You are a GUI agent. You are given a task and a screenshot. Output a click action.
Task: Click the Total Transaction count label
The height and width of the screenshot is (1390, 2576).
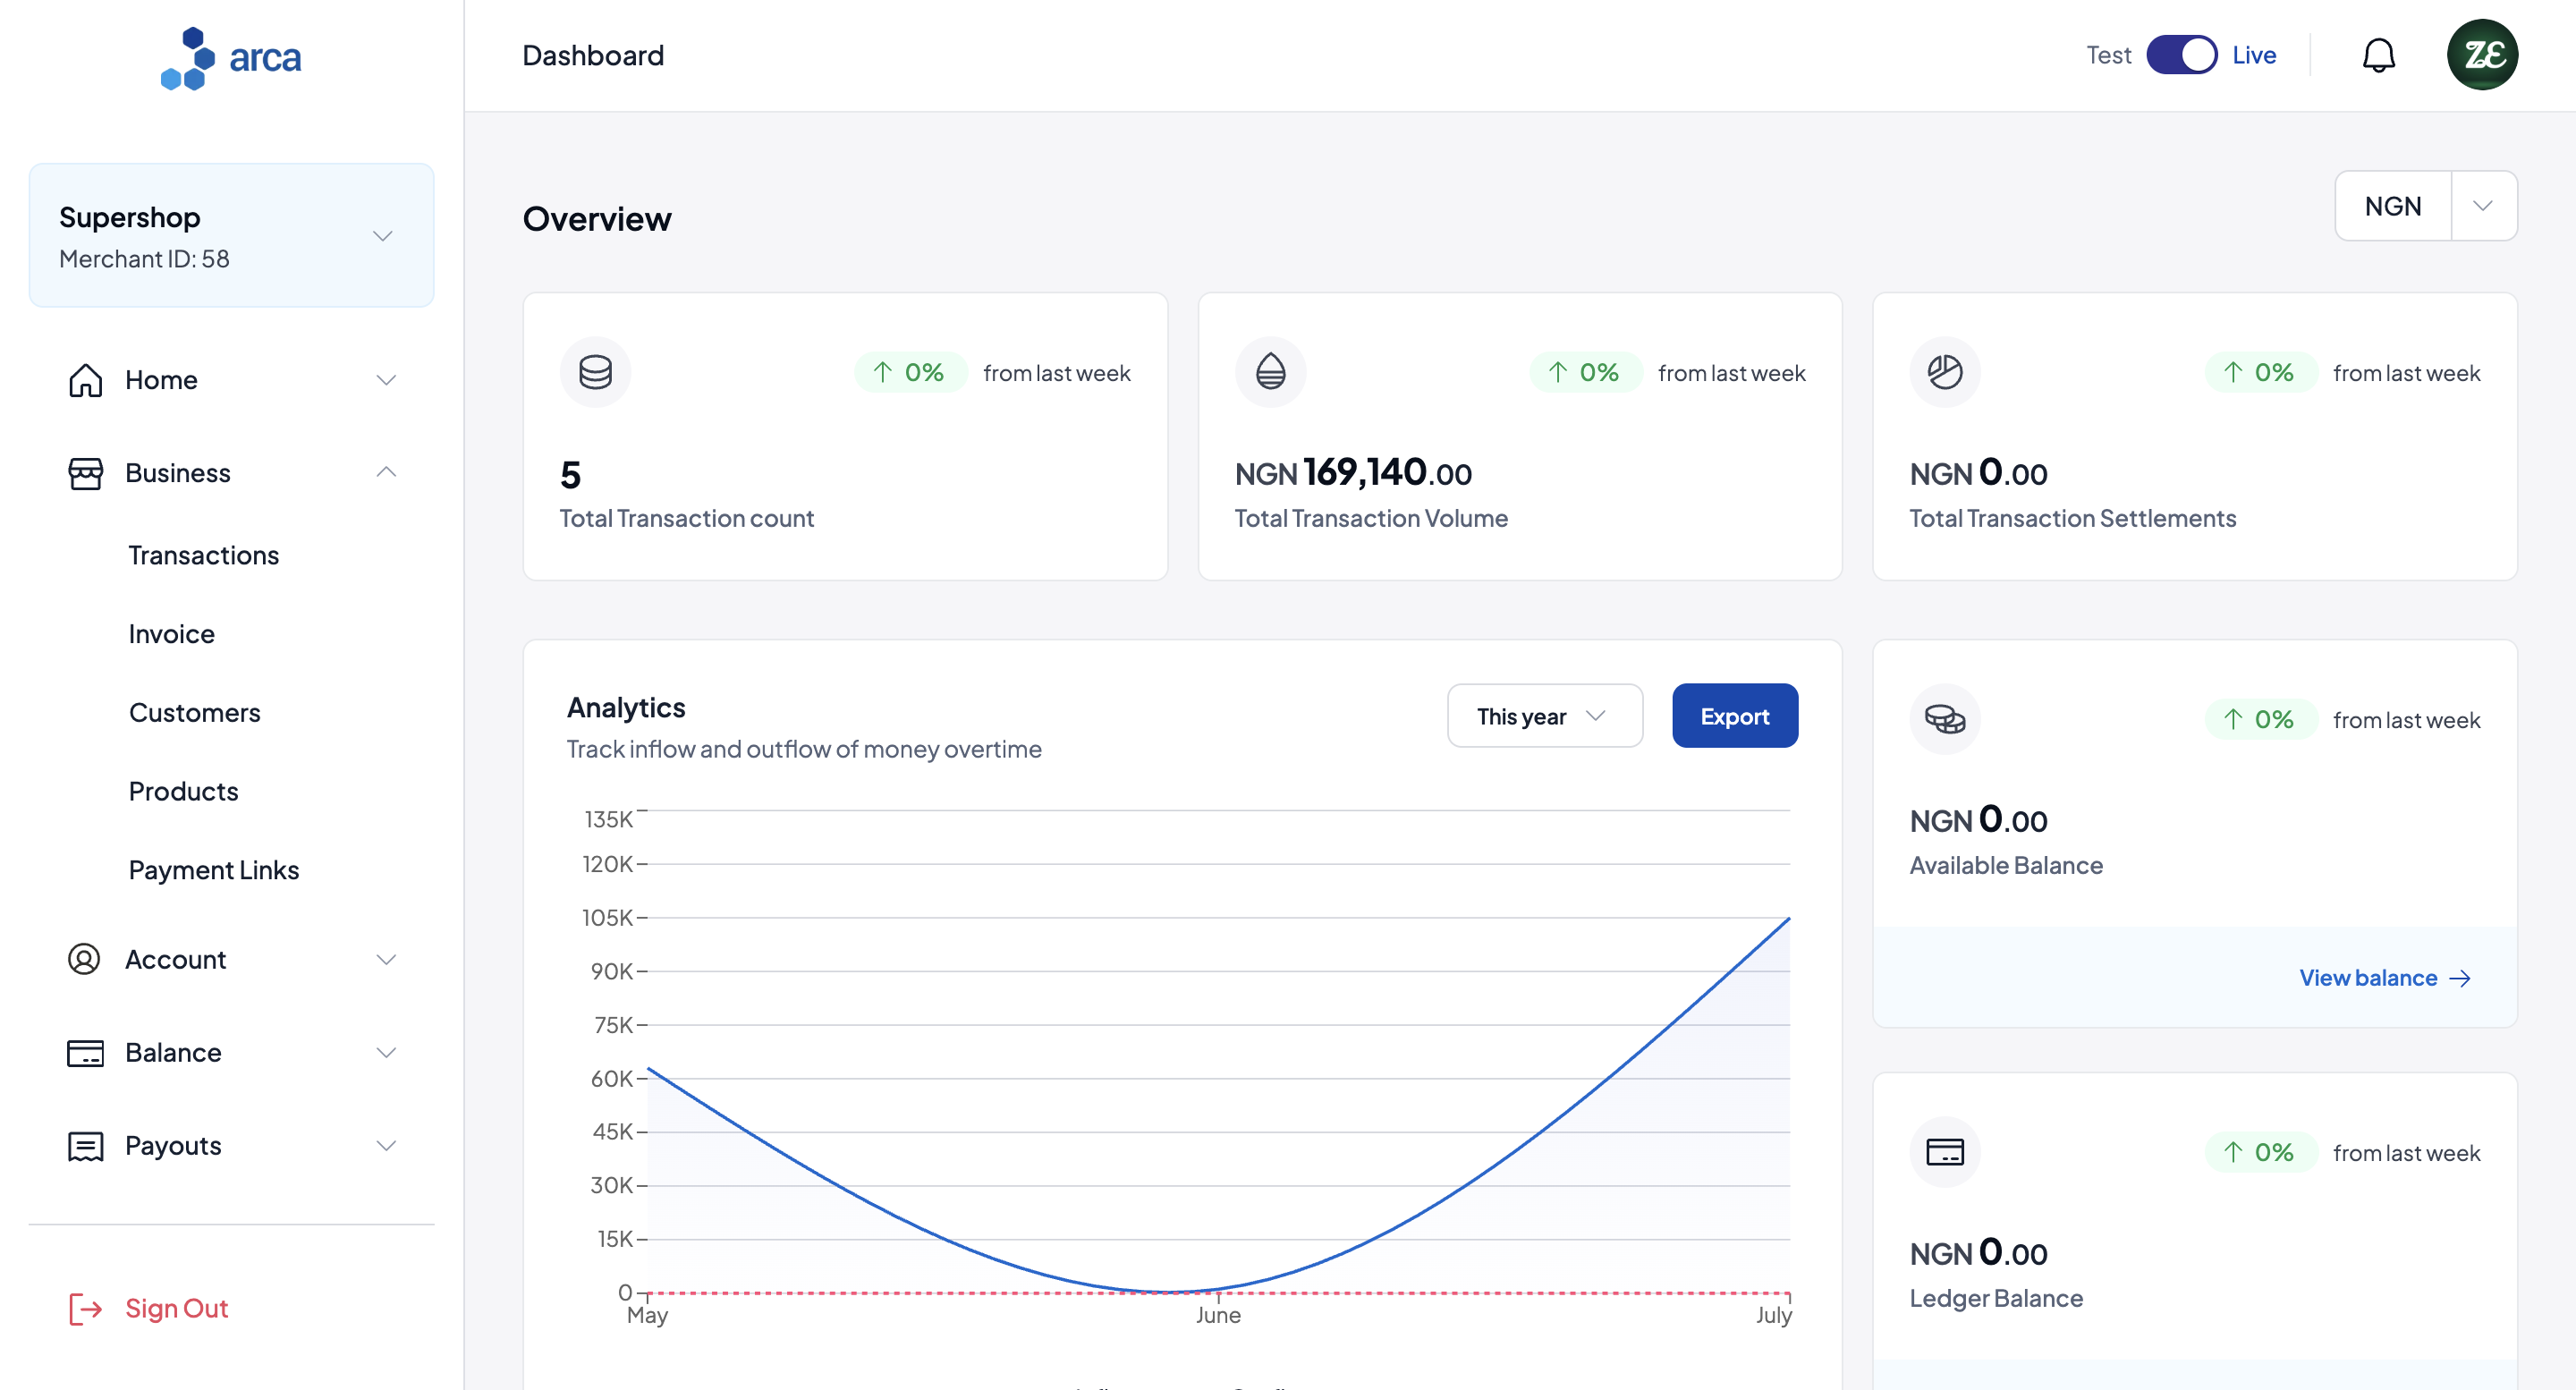tap(687, 518)
